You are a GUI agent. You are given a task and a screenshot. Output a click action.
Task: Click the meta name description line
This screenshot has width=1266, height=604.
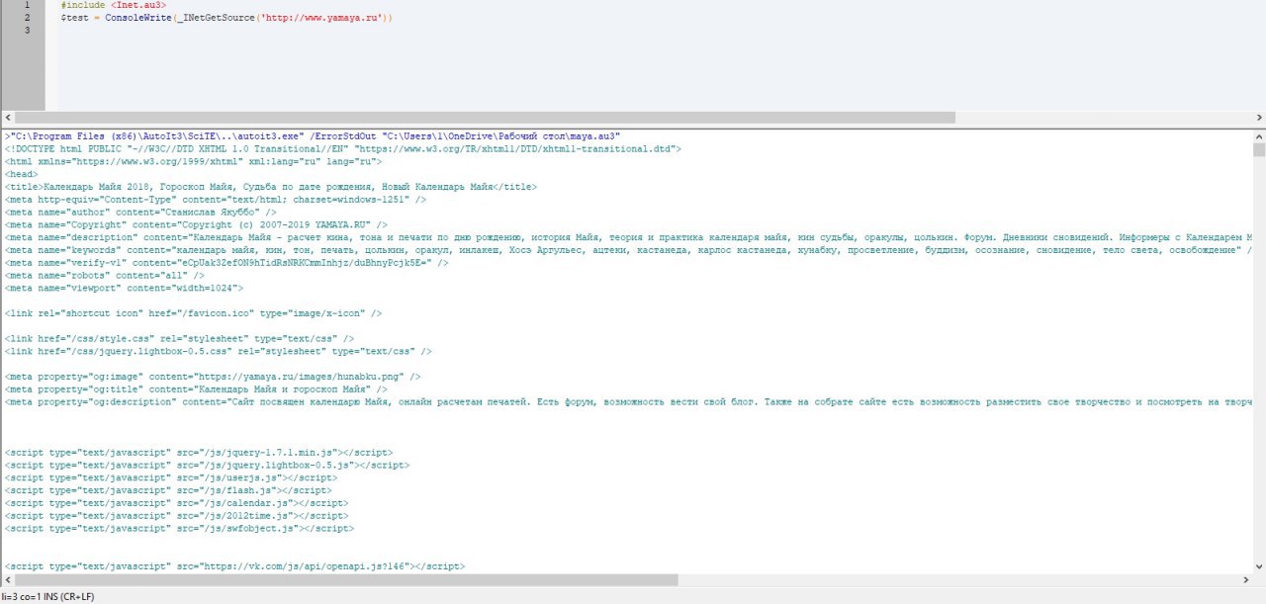(x=629, y=237)
